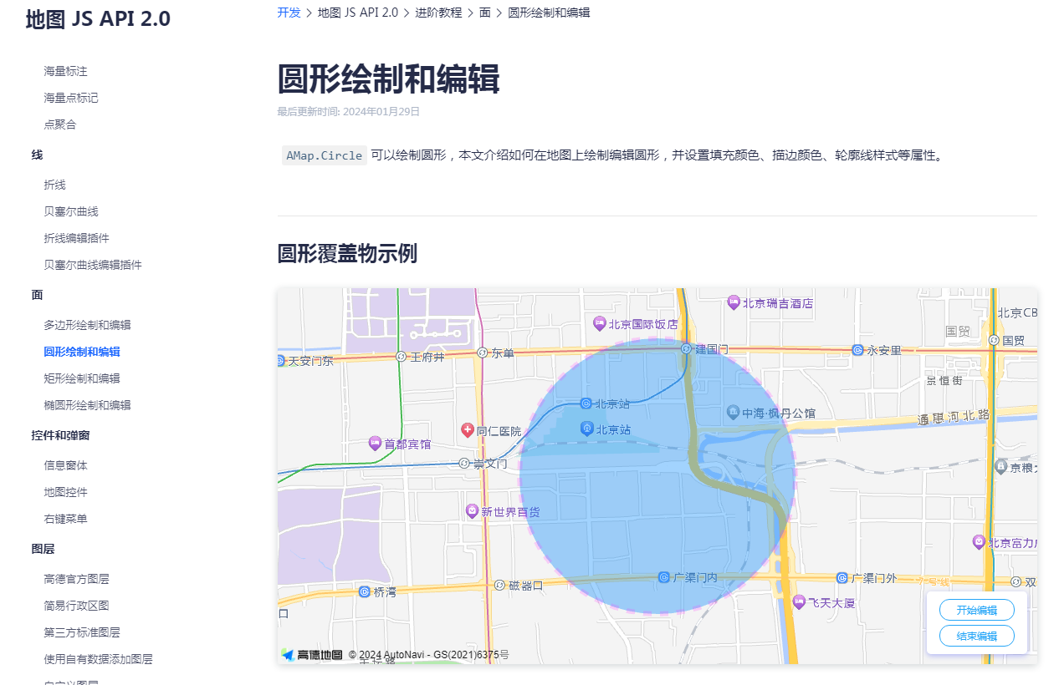Click the 最后更新时间 date line
The height and width of the screenshot is (685, 1059).
click(349, 111)
